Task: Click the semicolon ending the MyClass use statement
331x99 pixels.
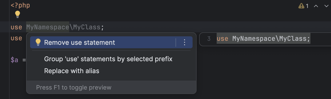Action: 102,27
